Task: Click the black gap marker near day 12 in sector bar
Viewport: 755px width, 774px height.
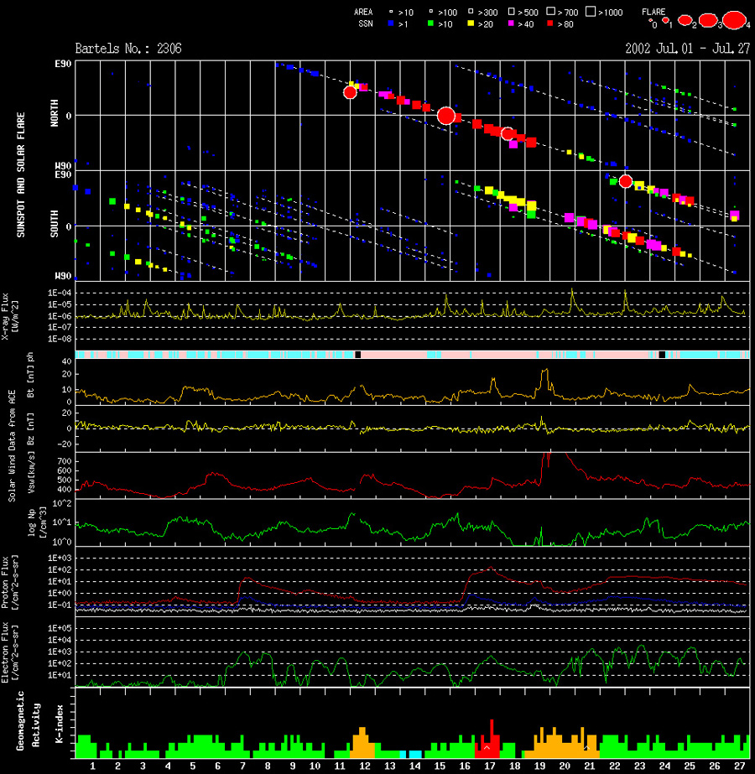Action: point(358,355)
